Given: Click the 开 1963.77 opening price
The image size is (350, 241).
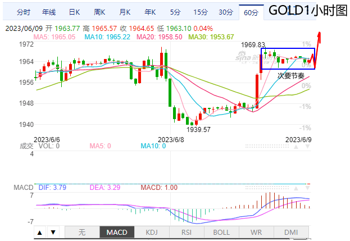Looking at the screenshot, I should pos(63,28).
